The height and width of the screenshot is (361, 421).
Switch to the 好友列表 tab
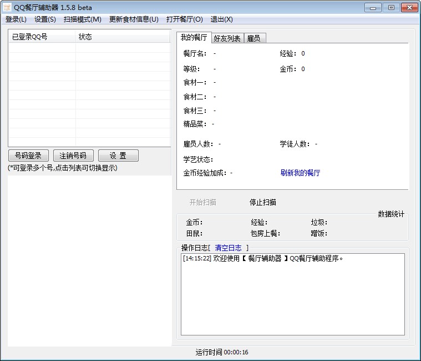click(x=227, y=38)
